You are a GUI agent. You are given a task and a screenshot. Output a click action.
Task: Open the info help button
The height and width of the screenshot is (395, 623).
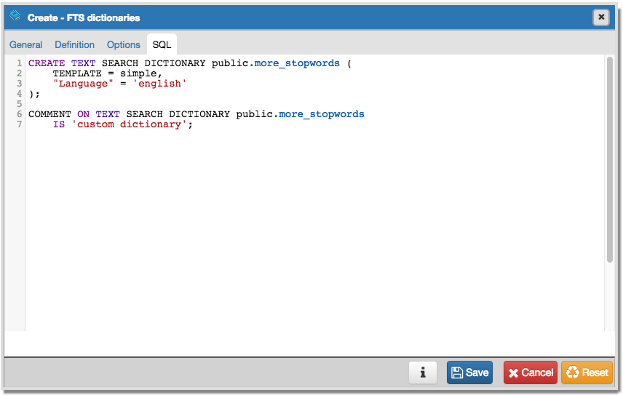coord(423,372)
